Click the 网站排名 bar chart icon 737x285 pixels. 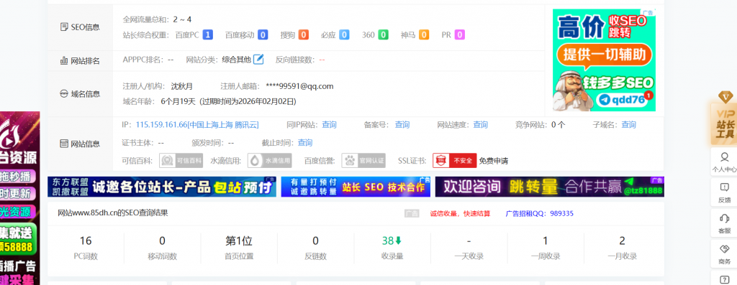[x=64, y=61]
